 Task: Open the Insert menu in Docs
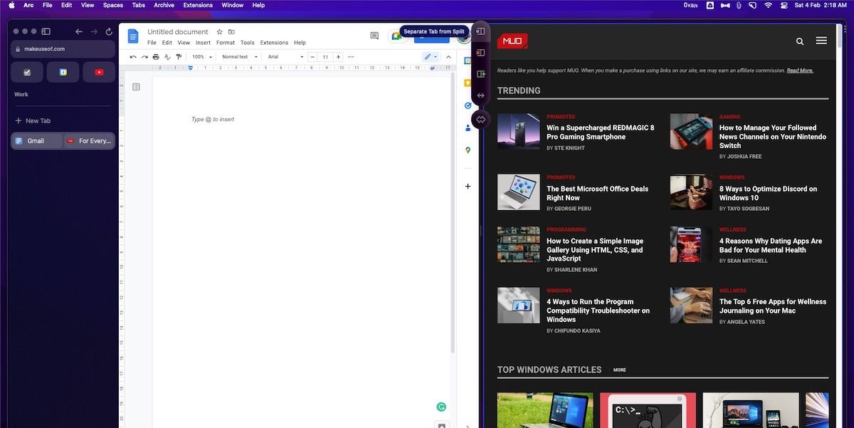click(x=203, y=43)
